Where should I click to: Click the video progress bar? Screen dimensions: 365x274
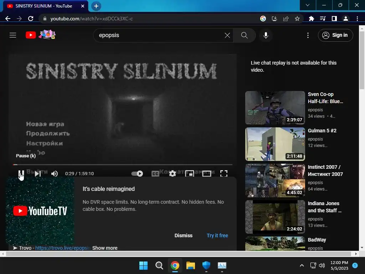[x=123, y=164]
